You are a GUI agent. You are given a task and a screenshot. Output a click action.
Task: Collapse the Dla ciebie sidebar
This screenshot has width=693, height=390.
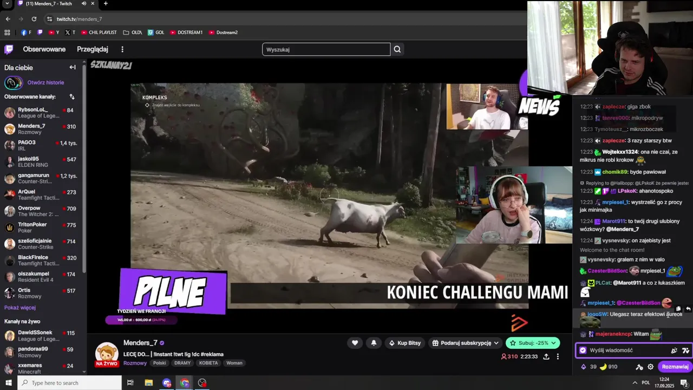(73, 68)
